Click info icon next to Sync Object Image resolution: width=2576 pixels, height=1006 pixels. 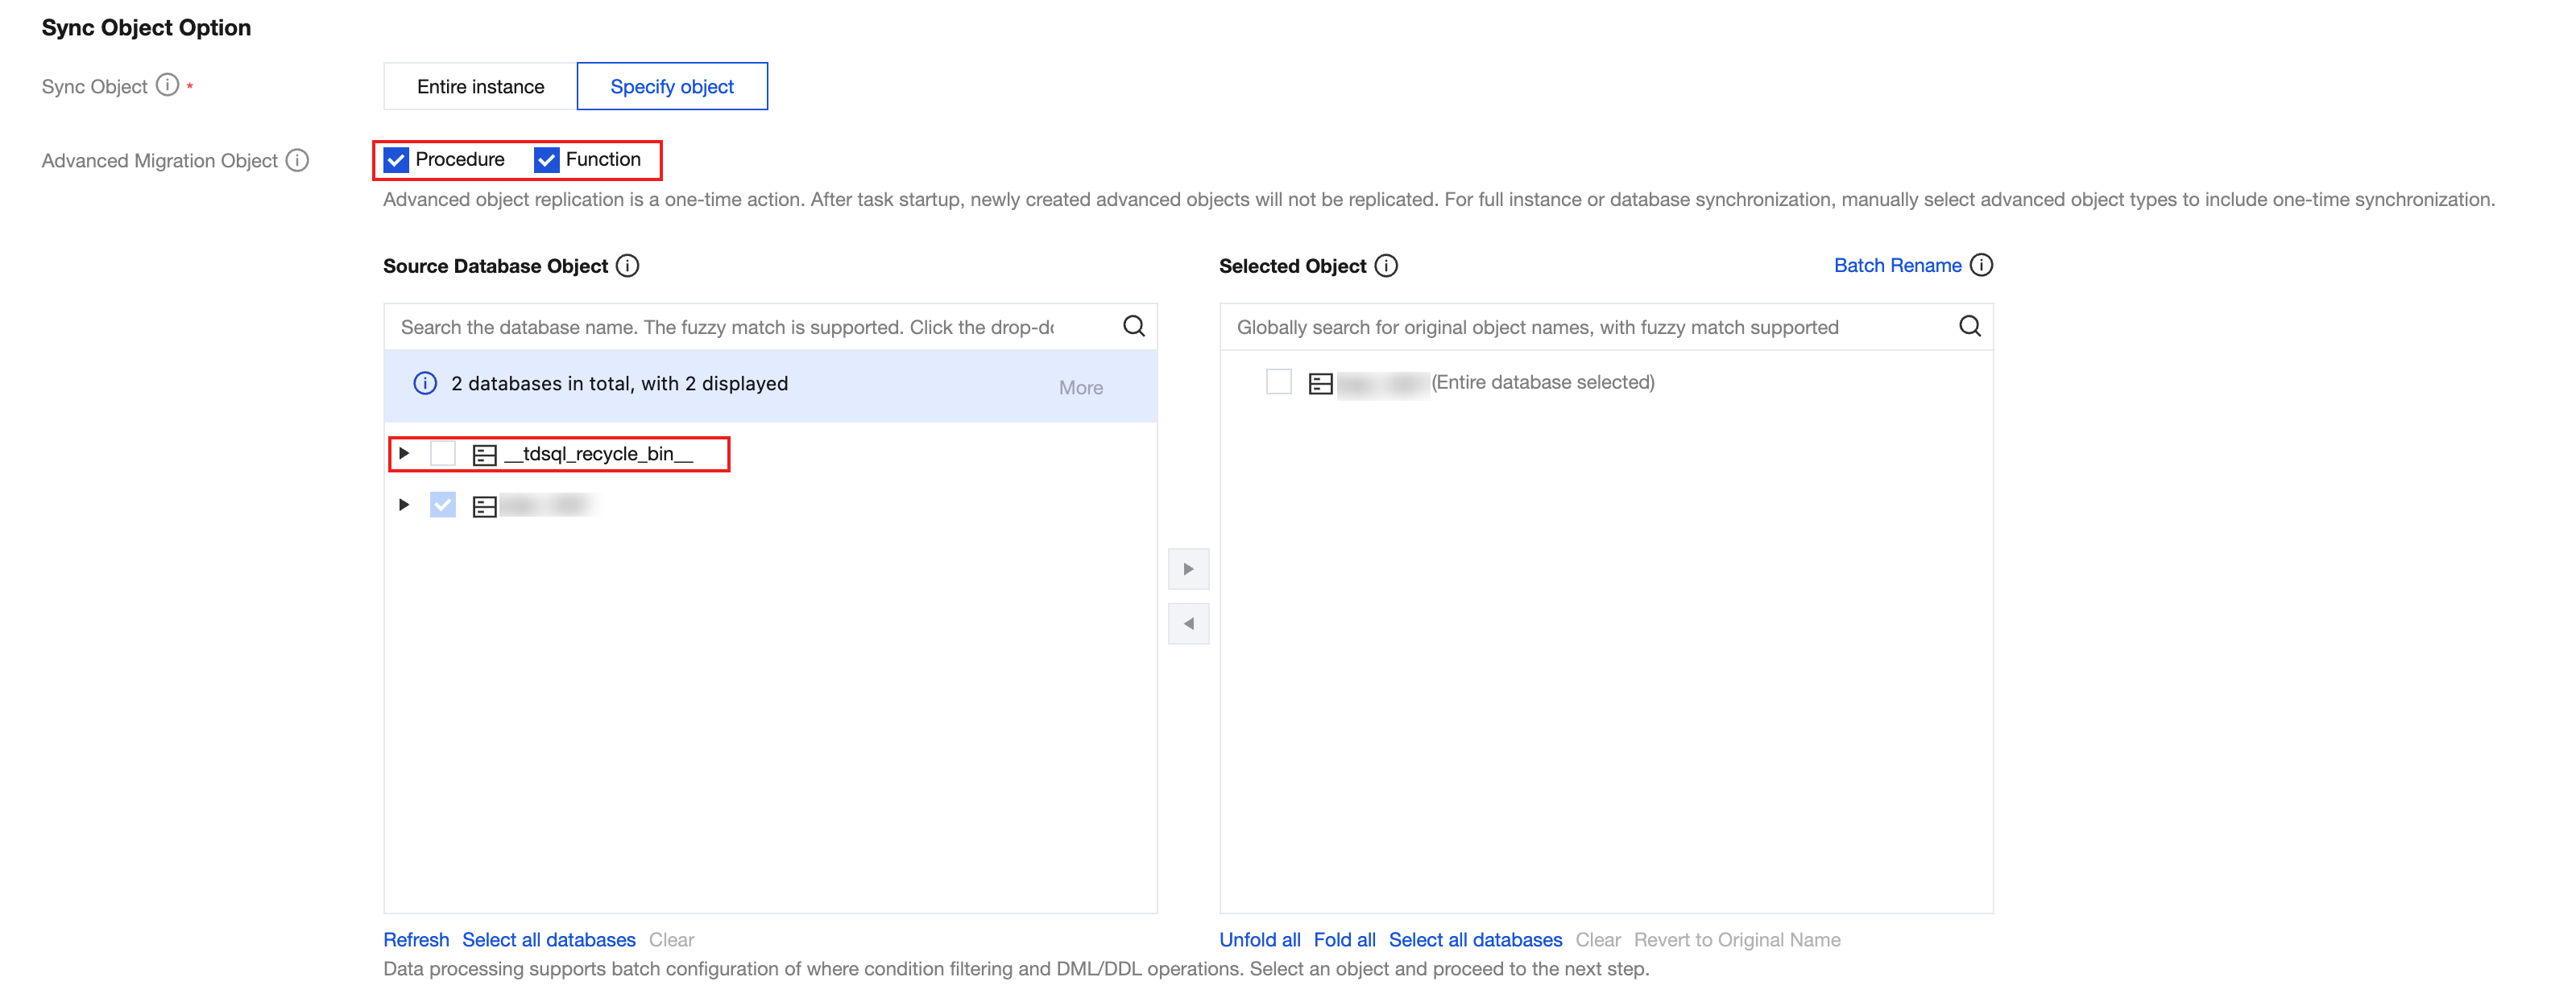168,85
